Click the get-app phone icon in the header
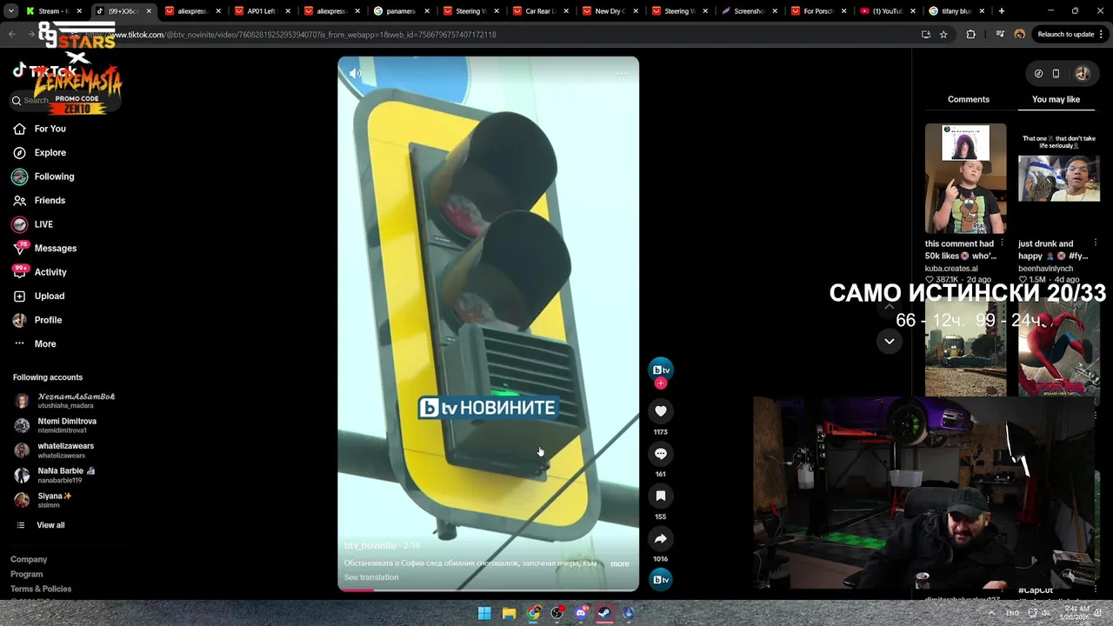 (x=1056, y=74)
